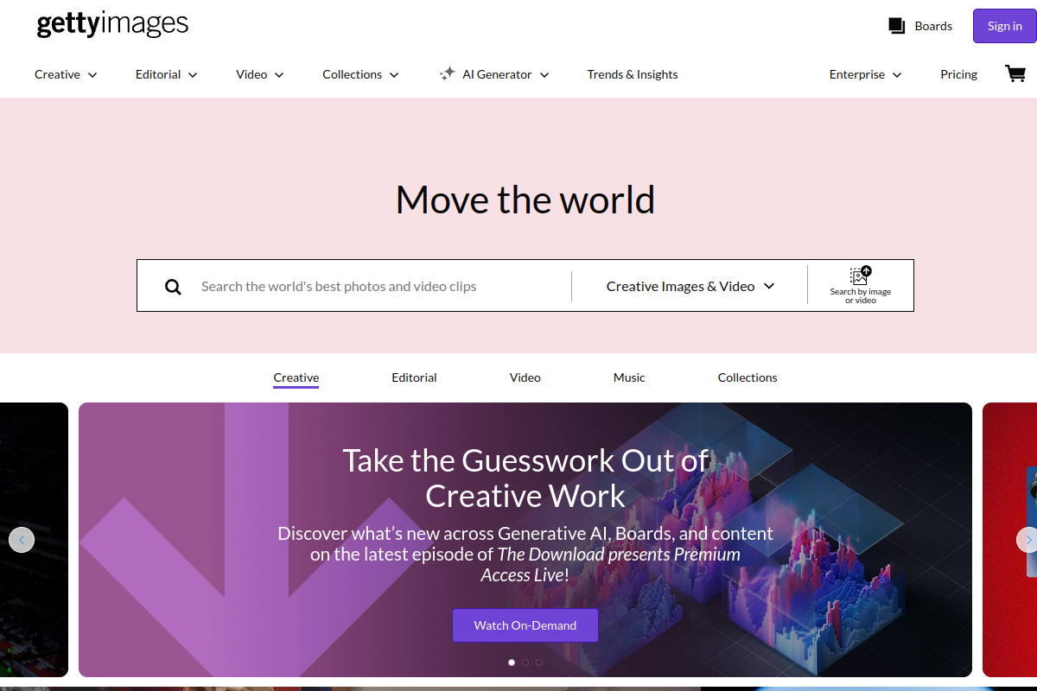This screenshot has height=691, width=1037.
Task: Open the Boards link in header
Action: tap(933, 26)
